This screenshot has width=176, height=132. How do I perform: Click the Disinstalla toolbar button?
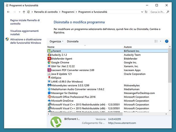tap(73, 42)
